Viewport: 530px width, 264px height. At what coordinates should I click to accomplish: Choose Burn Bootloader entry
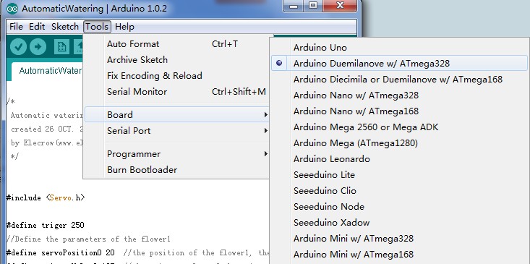point(176,170)
